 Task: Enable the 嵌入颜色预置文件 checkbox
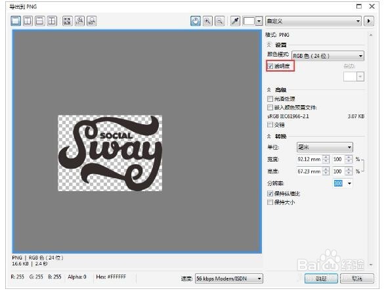click(270, 107)
